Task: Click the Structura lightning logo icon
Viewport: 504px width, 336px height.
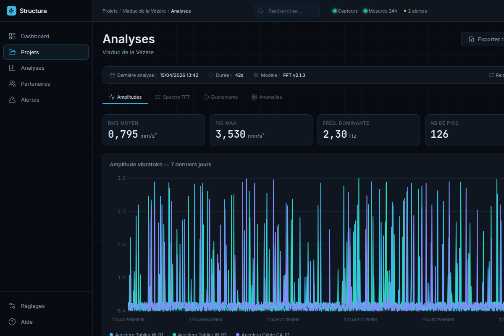Action: pyautogui.click(x=11, y=11)
